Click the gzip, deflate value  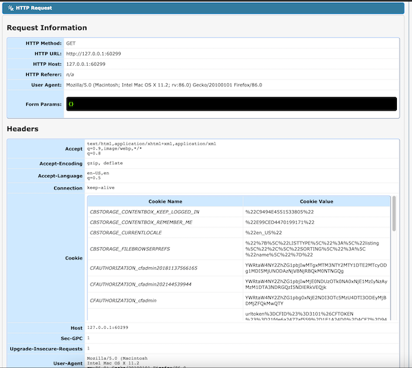point(105,163)
